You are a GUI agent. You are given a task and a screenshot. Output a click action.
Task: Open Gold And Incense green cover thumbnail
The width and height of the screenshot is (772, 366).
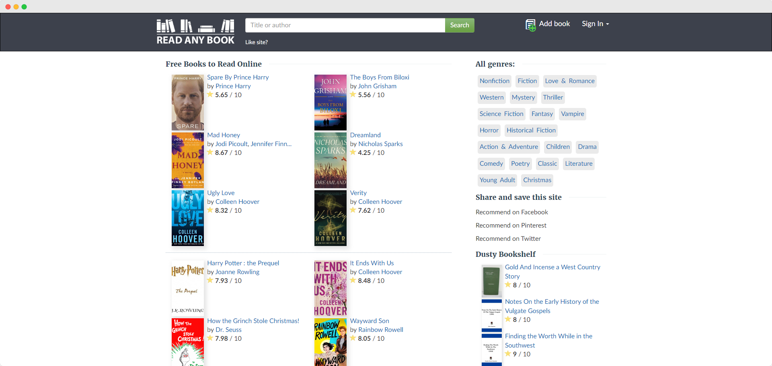(x=491, y=281)
